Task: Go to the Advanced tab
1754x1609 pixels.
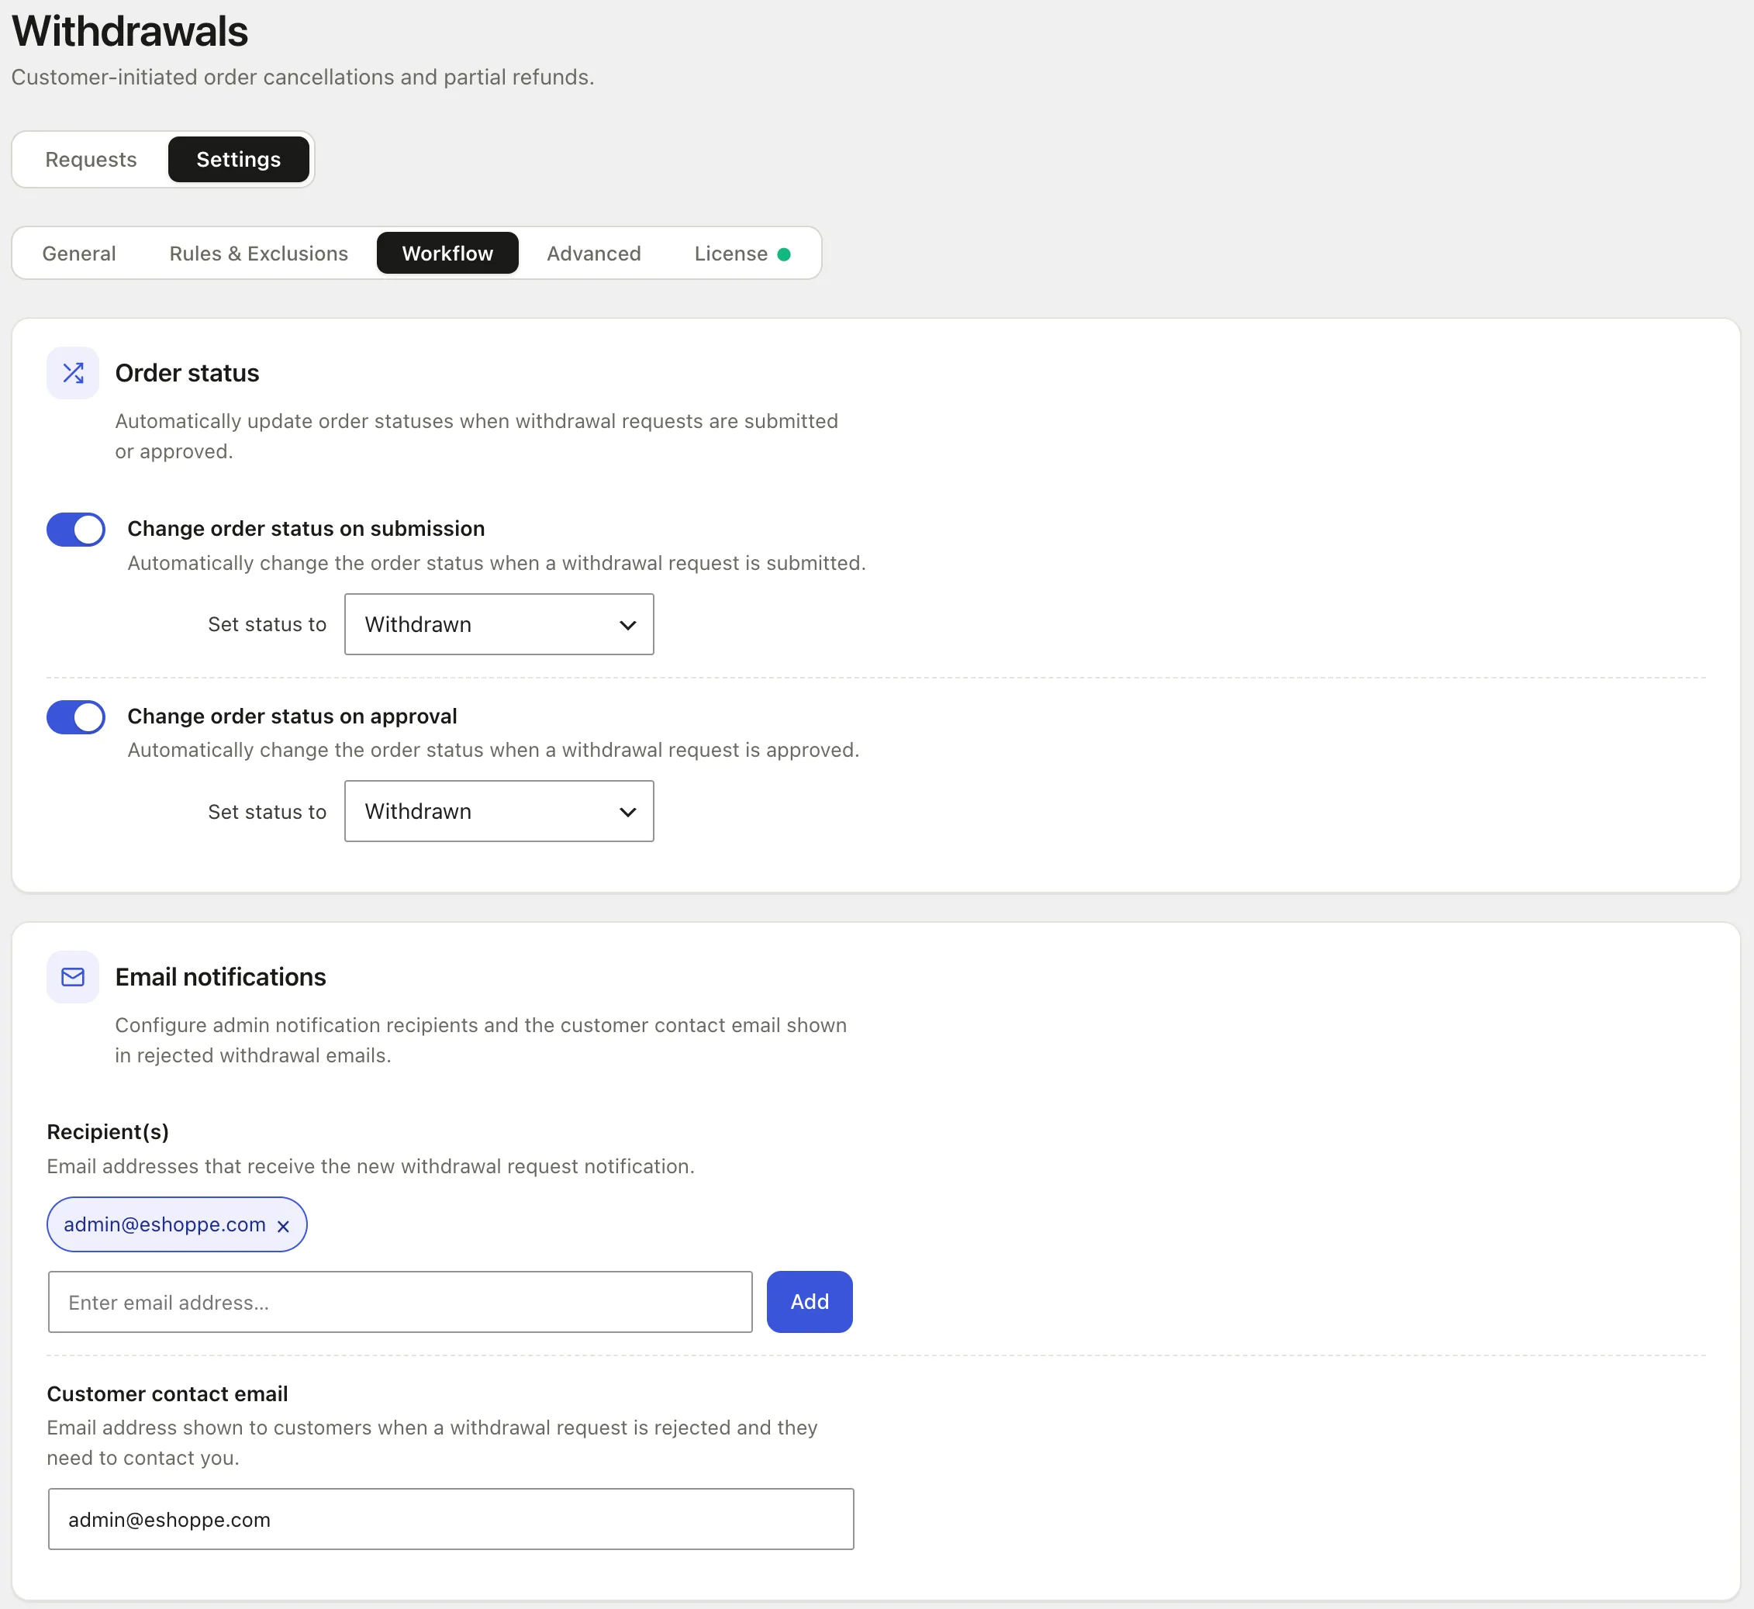Action: click(x=594, y=254)
